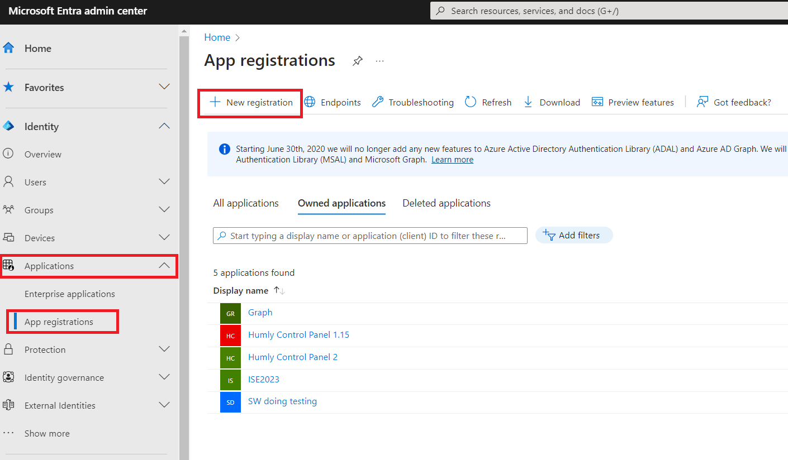Open Overview under Identity
Image resolution: width=788 pixels, height=460 pixels.
point(43,154)
